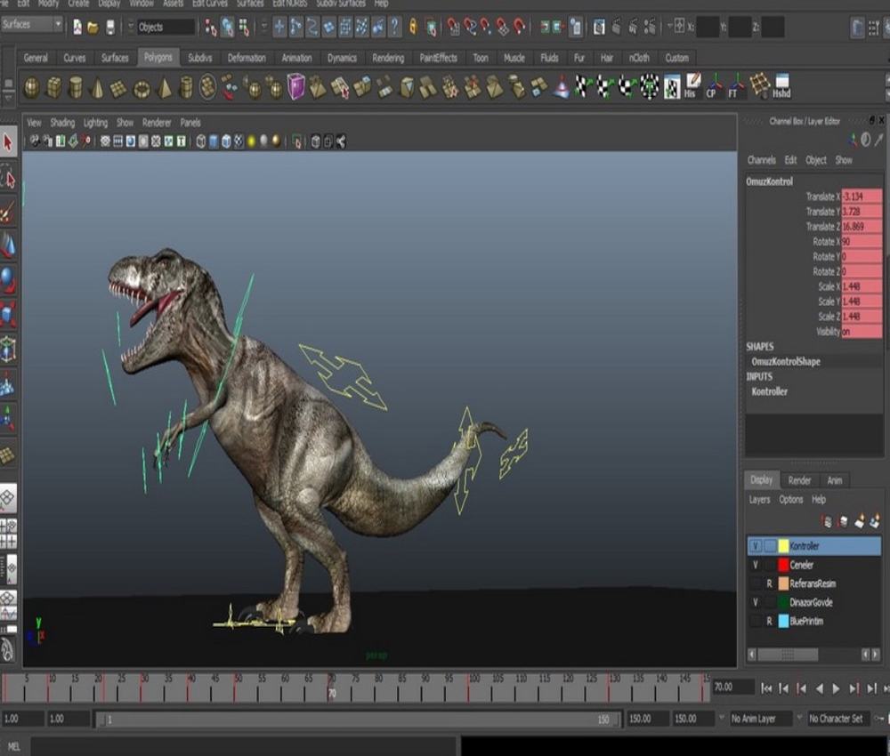Viewport: 890px width, 756px height.
Task: Toggle visibility of the Kontroller layer
Action: coord(756,546)
